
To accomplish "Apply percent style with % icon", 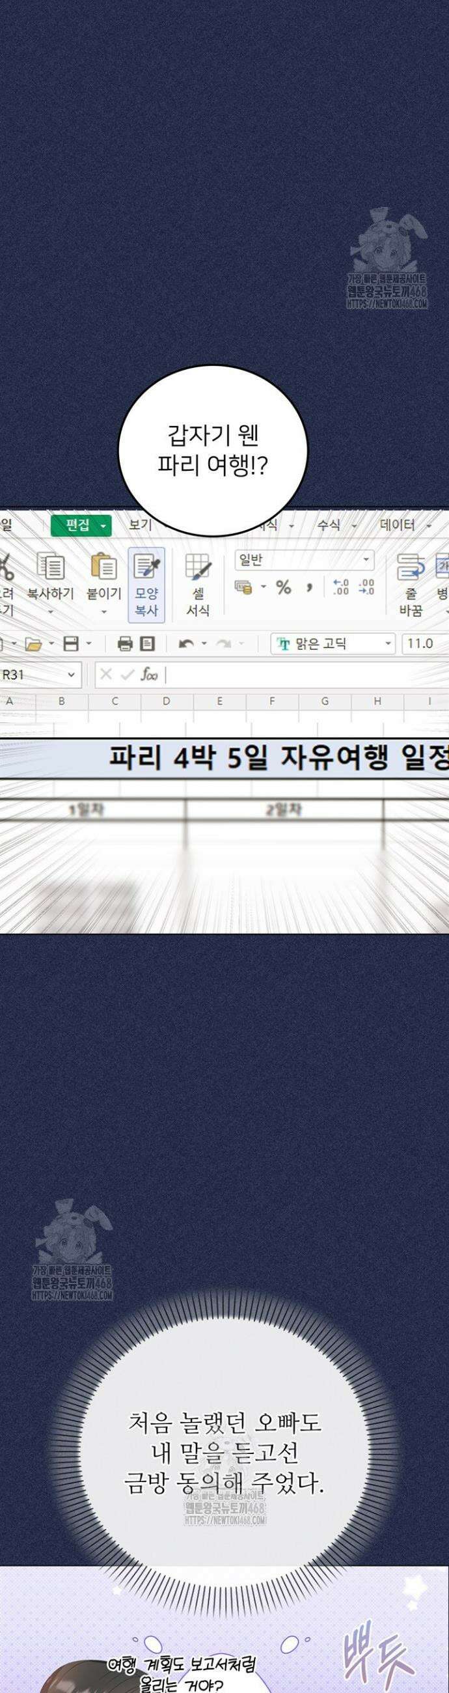I will (284, 587).
